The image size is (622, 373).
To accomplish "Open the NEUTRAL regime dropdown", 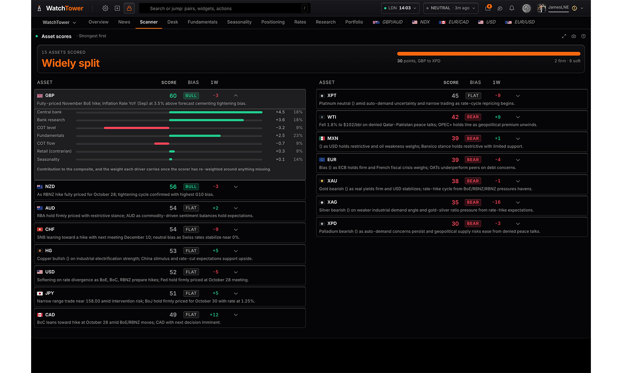I will click(451, 8).
